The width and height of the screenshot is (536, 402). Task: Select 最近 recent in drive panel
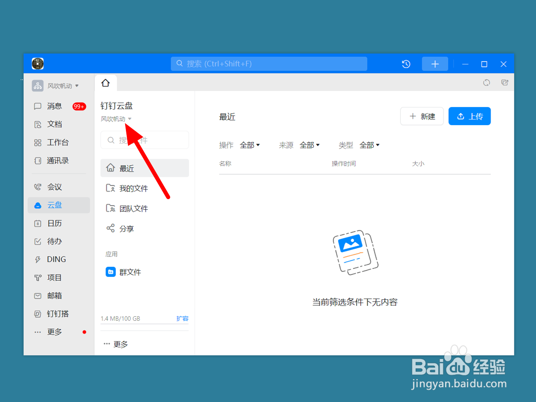(144, 168)
